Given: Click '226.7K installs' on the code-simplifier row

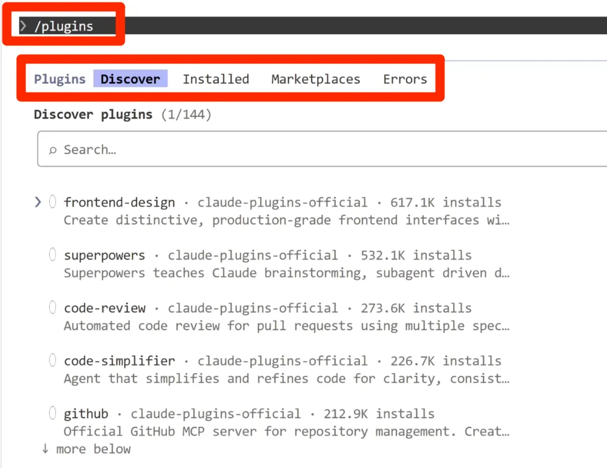Looking at the screenshot, I should [x=446, y=360].
